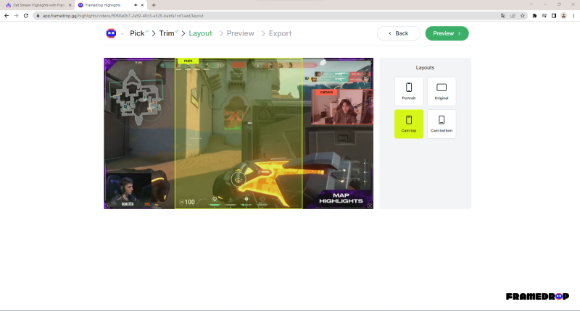
Task: Click the green Preview button
Action: (447, 33)
